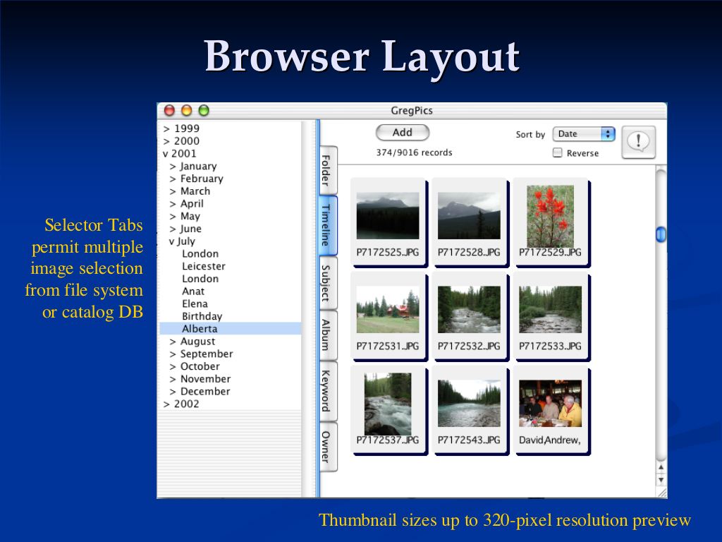722x542 pixels.
Task: Click the exclamation speech bubble icon
Action: click(x=638, y=142)
